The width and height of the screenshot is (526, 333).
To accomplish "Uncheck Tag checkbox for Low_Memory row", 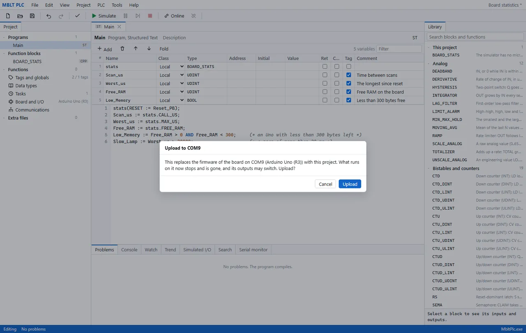I will coord(348,100).
